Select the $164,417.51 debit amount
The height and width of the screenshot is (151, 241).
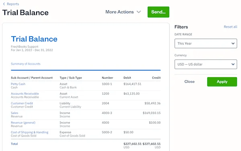132,84
